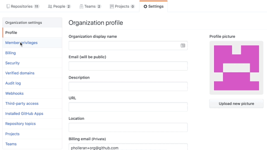Click the Description input field
267x150 pixels.
pos(128,86)
